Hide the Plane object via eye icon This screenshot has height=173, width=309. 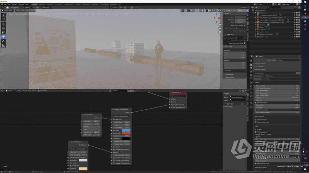tap(294, 37)
